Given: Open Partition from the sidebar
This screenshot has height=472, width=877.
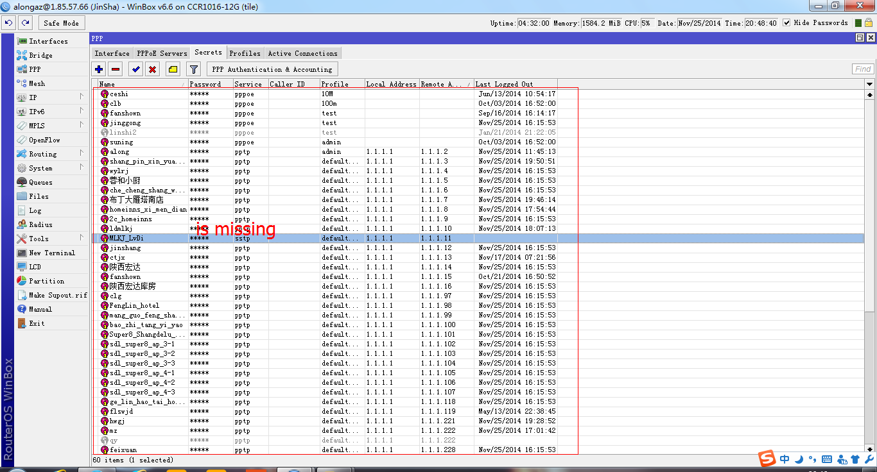Looking at the screenshot, I should (x=51, y=281).
